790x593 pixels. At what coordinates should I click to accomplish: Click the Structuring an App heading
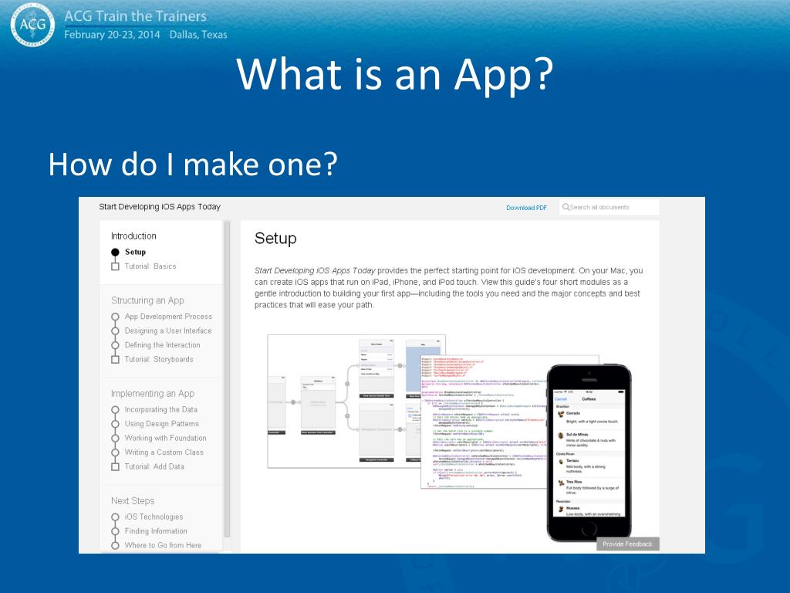(x=147, y=300)
